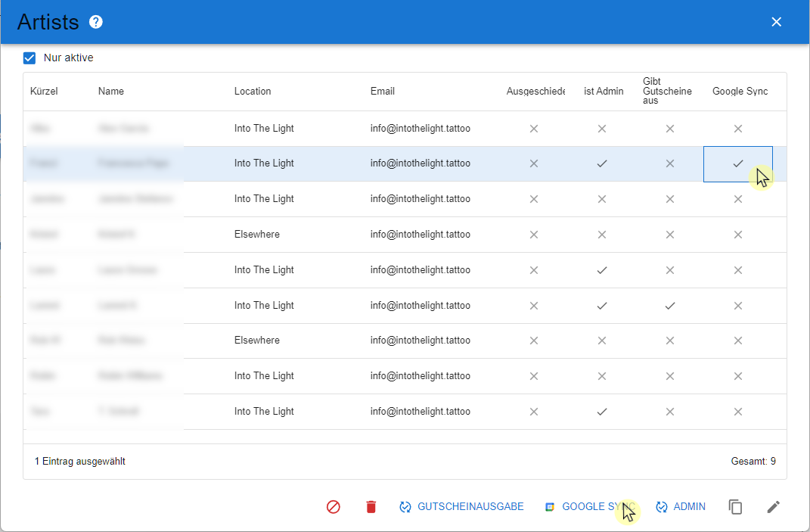Toggle the ADMIN button

tap(681, 507)
